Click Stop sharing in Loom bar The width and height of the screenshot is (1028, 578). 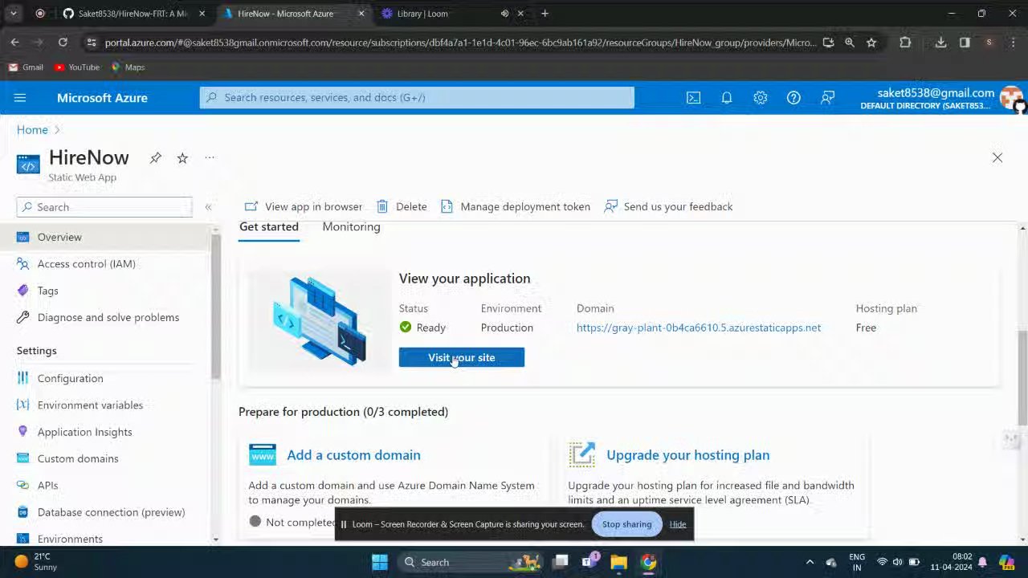(627, 524)
